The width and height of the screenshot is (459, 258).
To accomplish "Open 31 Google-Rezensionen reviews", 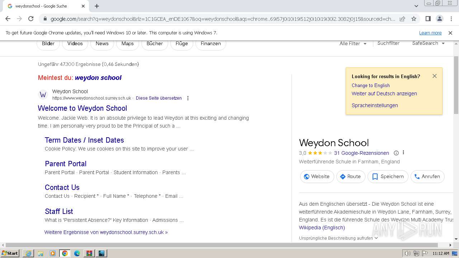I will [361, 153].
